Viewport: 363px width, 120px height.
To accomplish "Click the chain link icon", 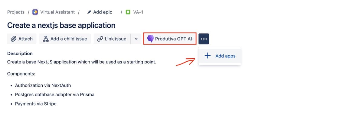I will [x=100, y=39].
